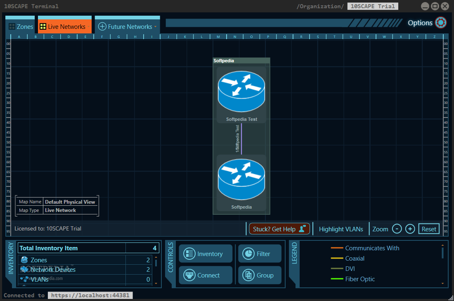Toggle Highlight VLANs
The width and height of the screenshot is (454, 301).
(341, 229)
